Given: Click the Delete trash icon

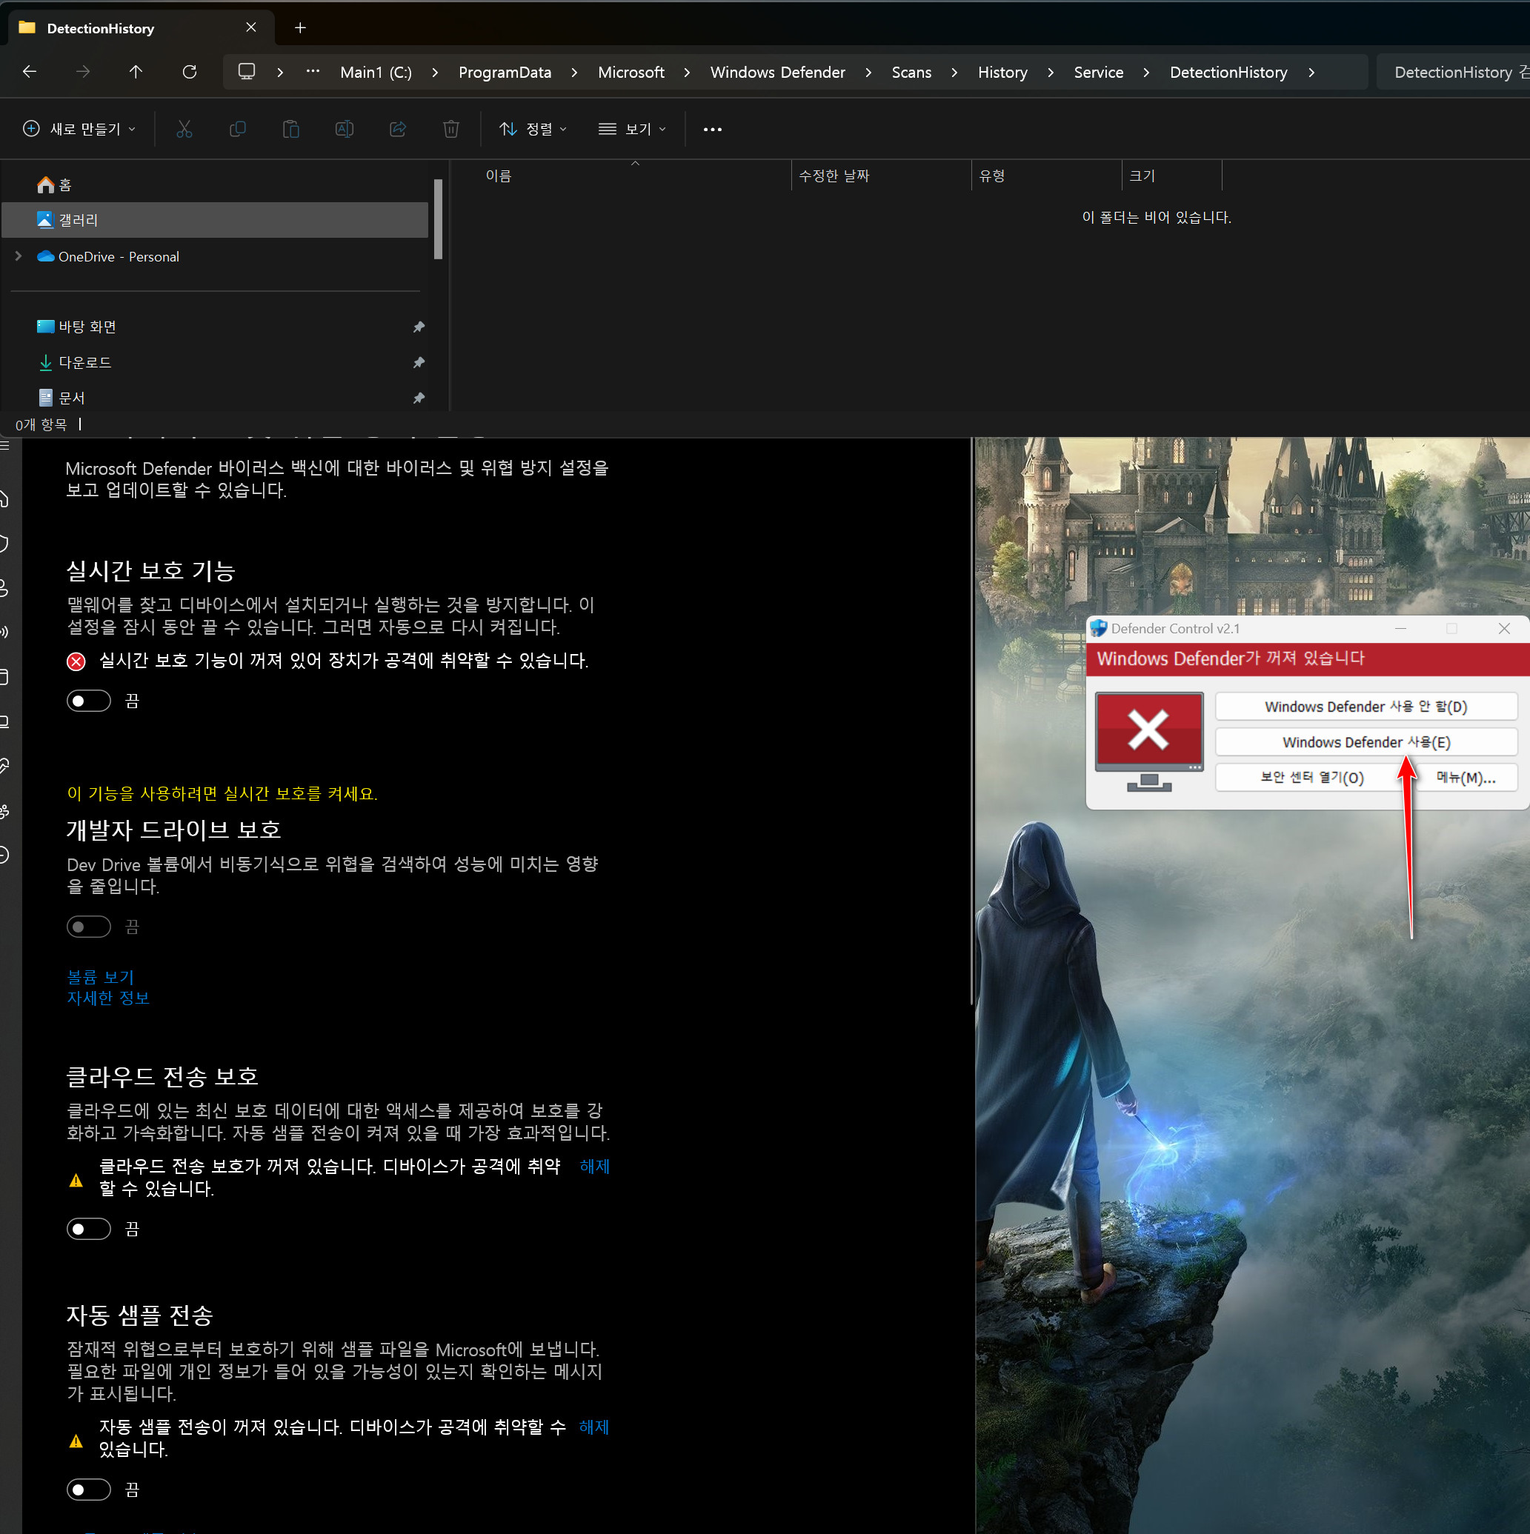Looking at the screenshot, I should tap(451, 129).
